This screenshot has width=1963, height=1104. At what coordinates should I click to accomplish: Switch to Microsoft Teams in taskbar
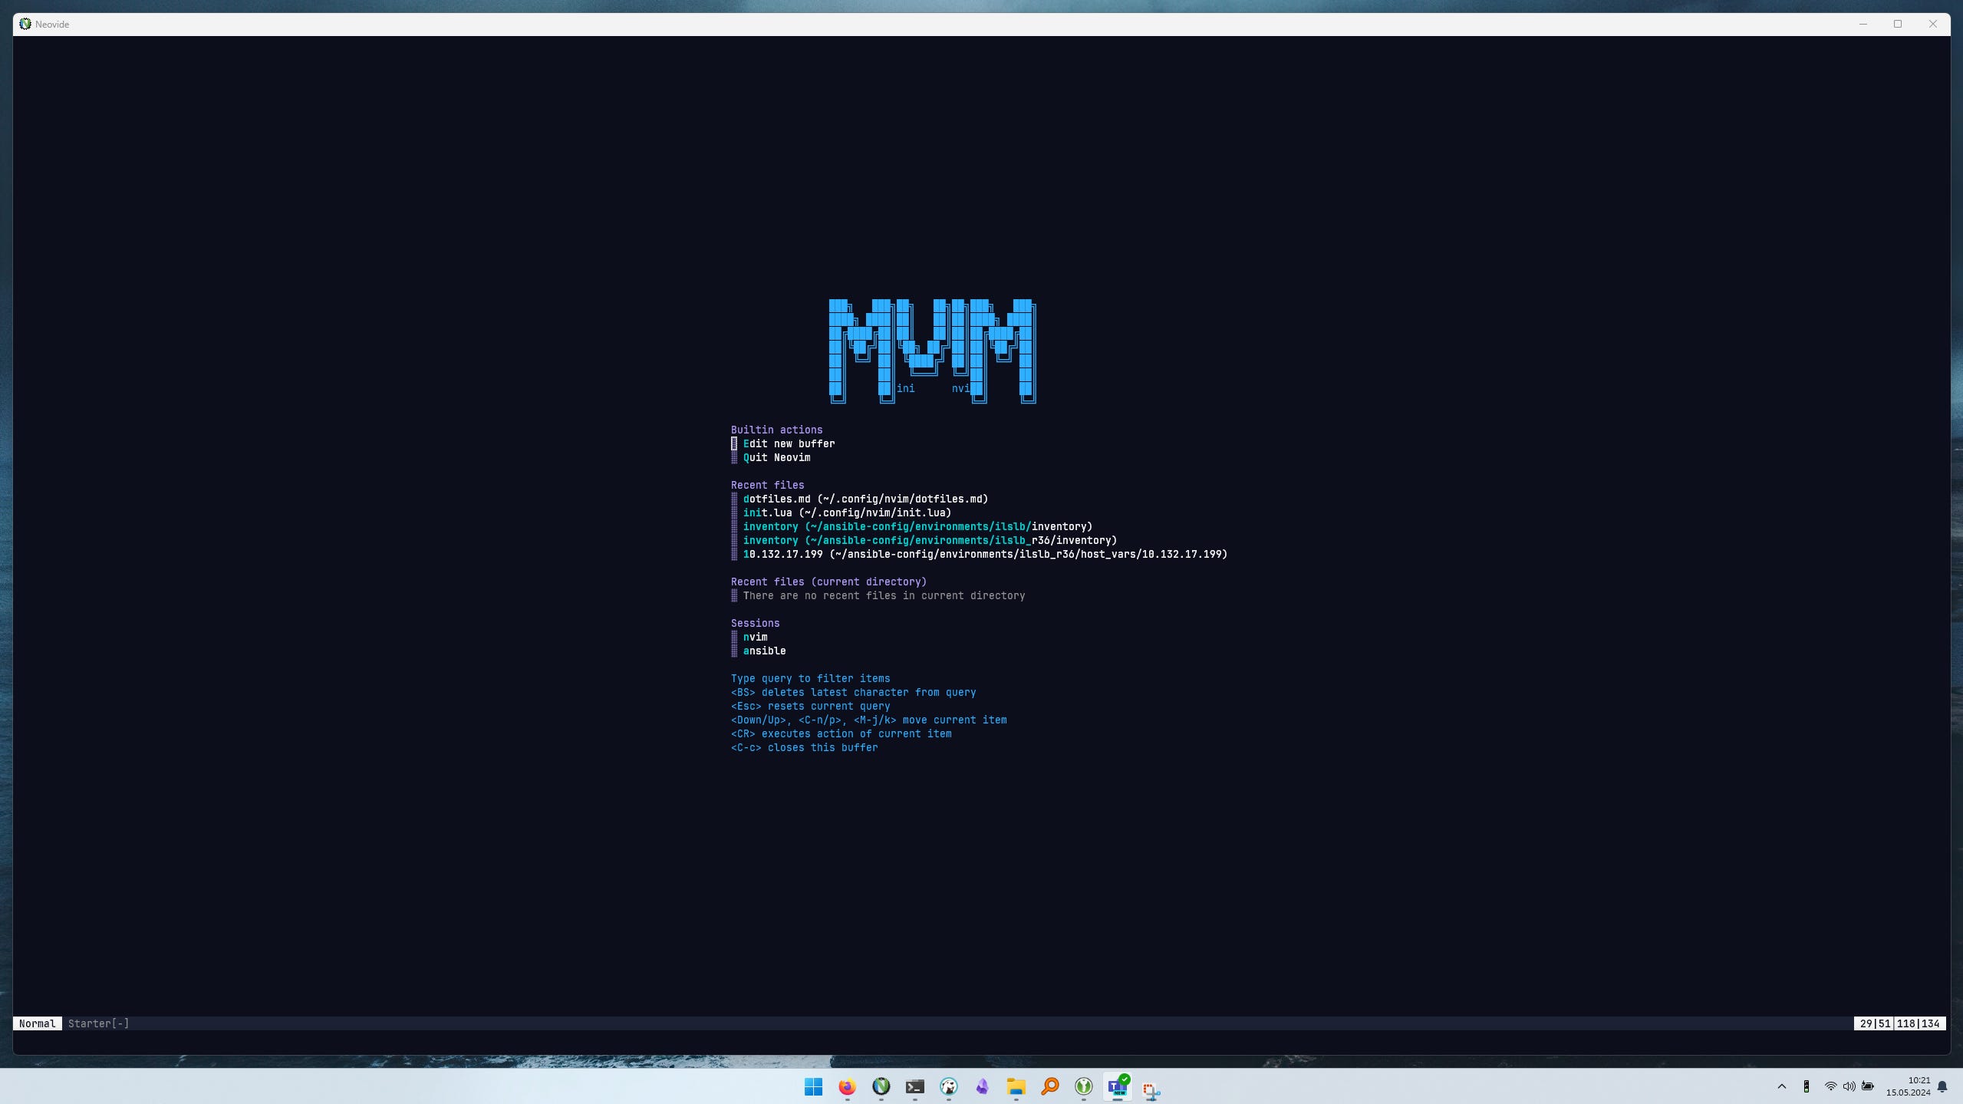1117,1086
